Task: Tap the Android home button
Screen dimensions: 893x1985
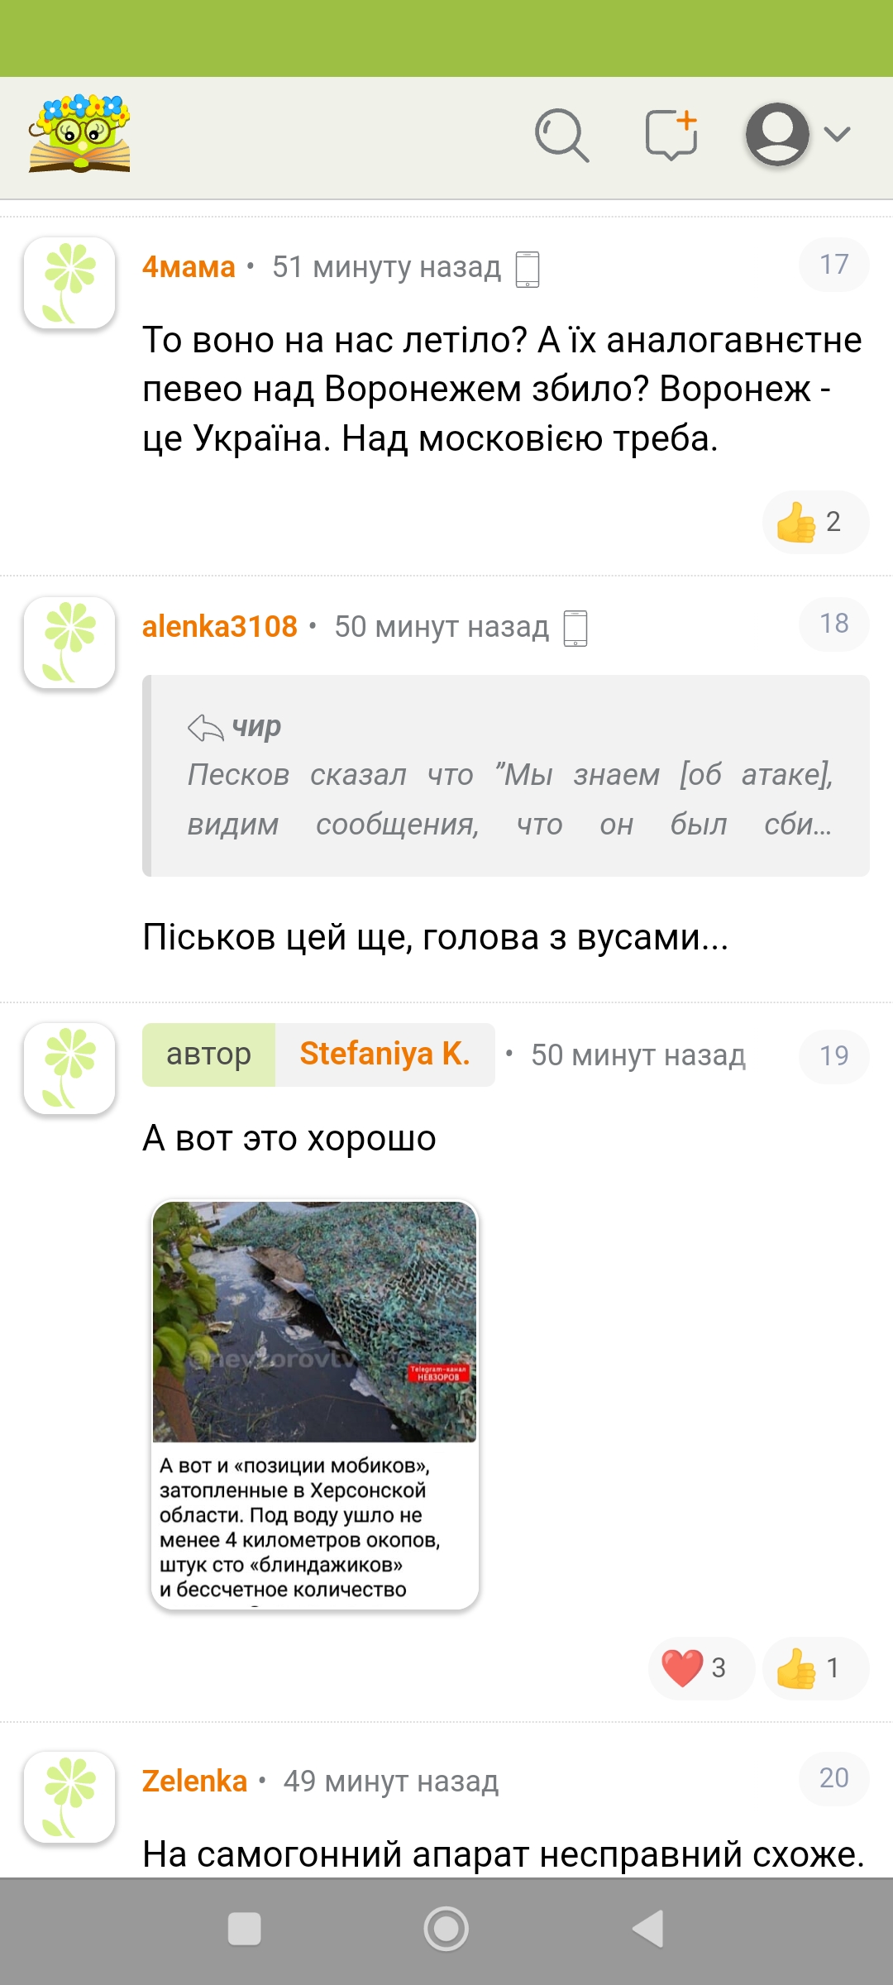Action: [446, 1929]
